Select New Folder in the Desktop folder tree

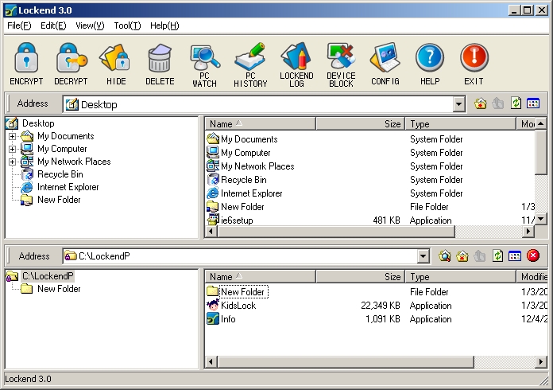59,200
